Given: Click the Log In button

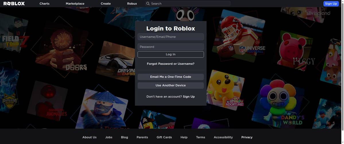Looking at the screenshot, I should point(171,54).
